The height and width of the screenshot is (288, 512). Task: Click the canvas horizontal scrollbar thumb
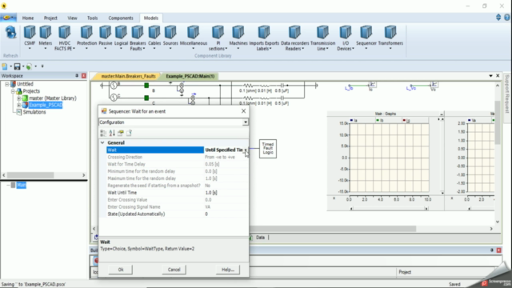pos(333,229)
